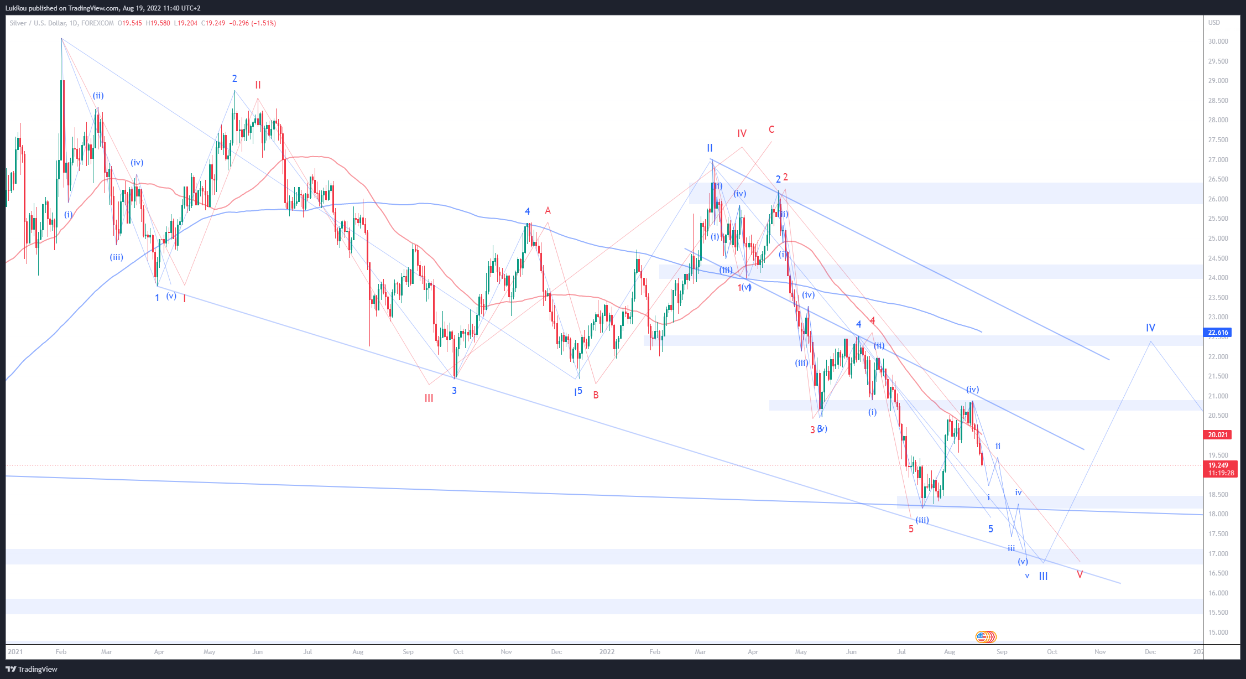Click the blue wave III label near bottom
Image resolution: width=1246 pixels, height=679 pixels.
pos(1043,576)
